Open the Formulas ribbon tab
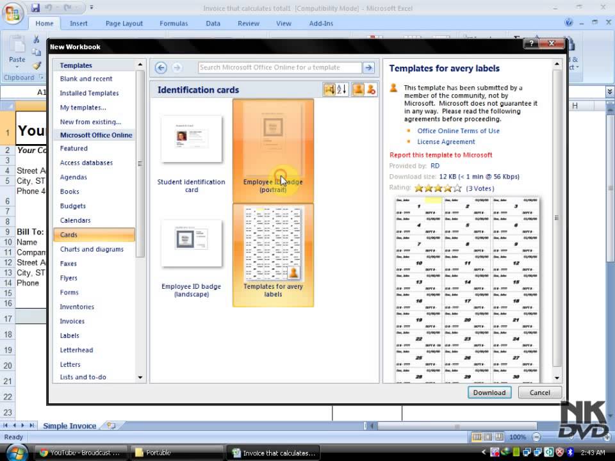 pos(174,23)
